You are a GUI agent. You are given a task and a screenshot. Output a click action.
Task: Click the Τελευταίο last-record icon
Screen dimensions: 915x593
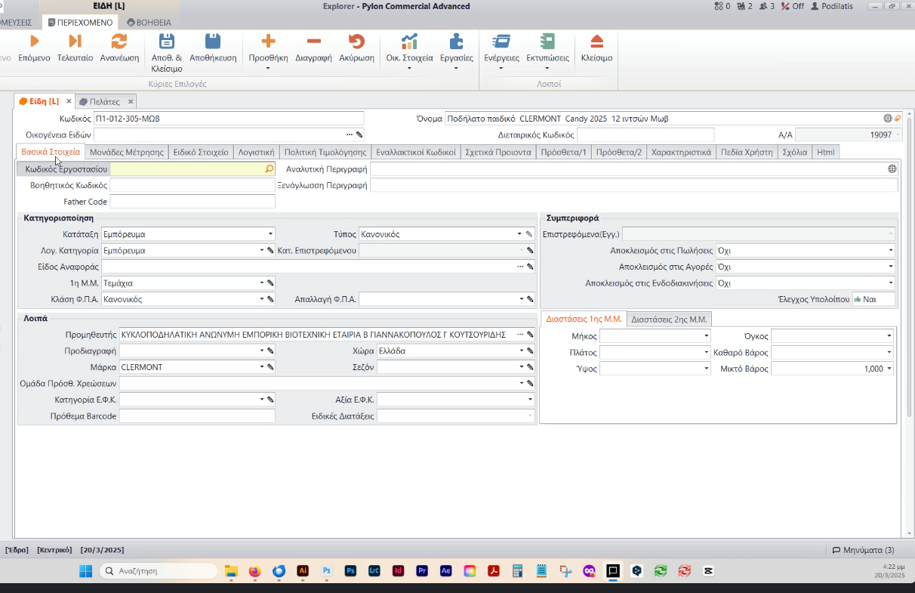tap(75, 42)
